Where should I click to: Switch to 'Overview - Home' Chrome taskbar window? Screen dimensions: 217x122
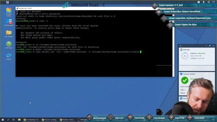coord(67,120)
